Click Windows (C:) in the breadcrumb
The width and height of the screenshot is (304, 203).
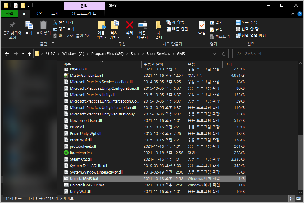click(x=73, y=54)
